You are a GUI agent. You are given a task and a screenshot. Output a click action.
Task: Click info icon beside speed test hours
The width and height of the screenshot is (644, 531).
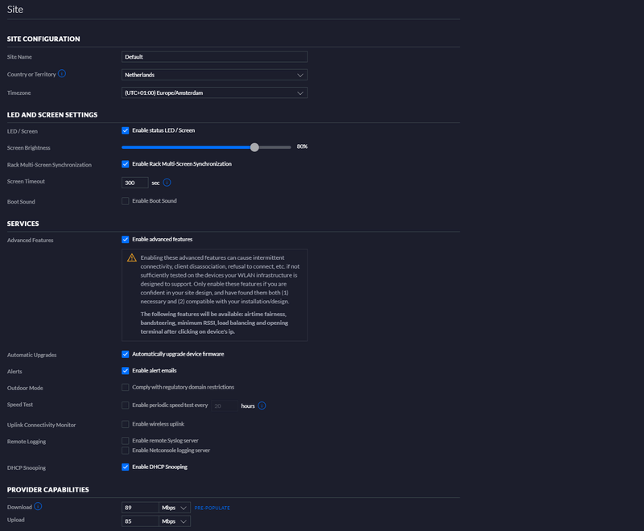[262, 405]
